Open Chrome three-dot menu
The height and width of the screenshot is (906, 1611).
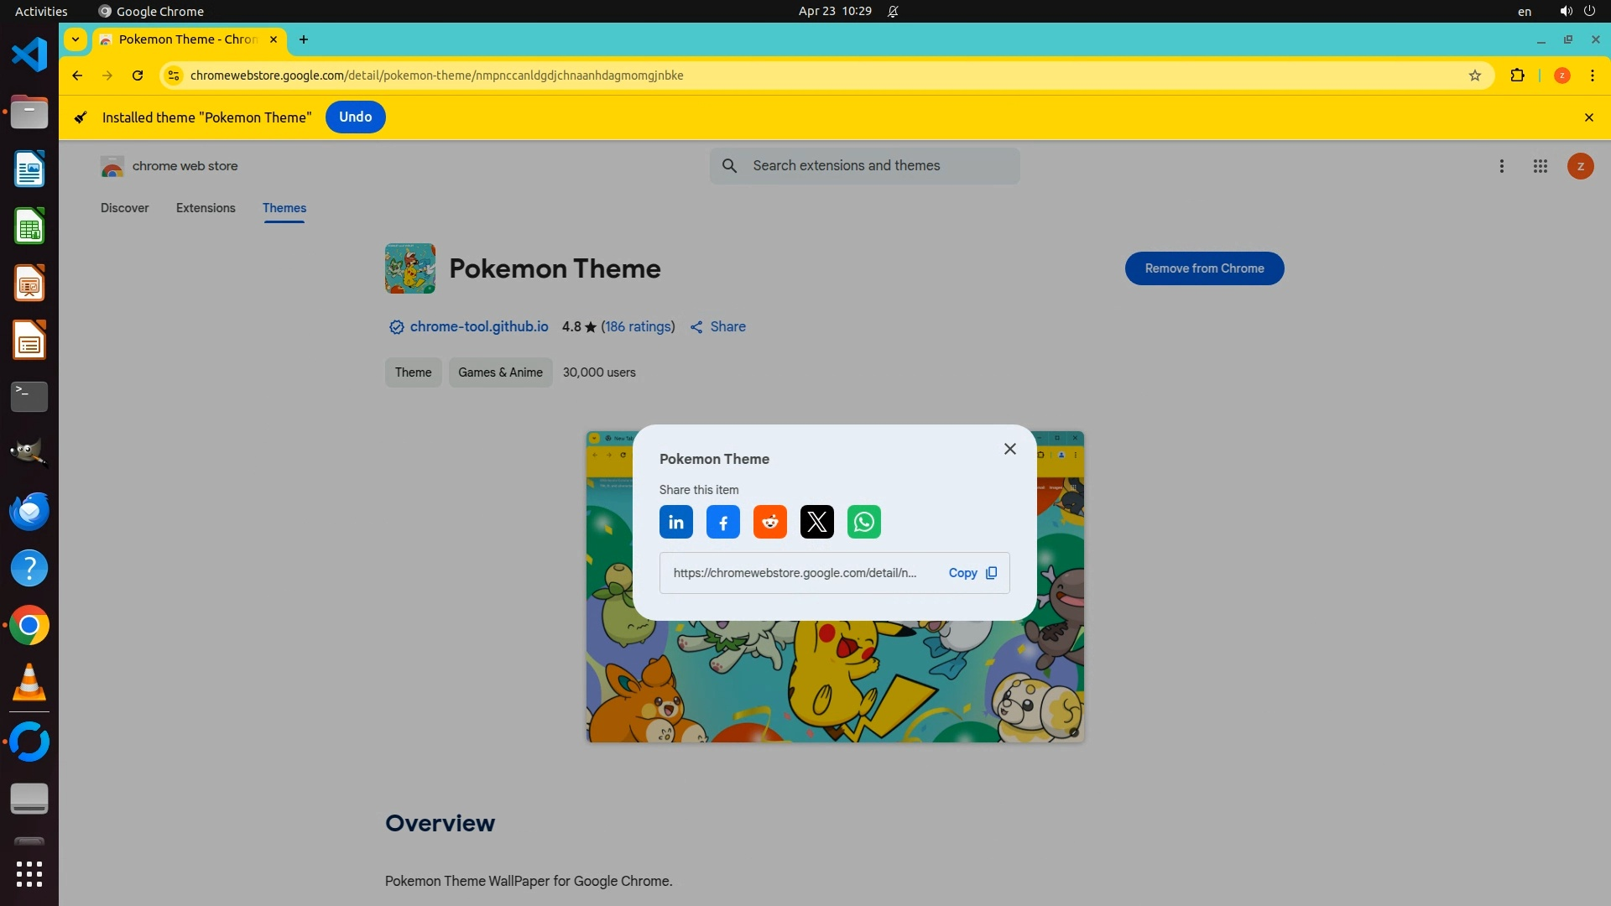[x=1592, y=75]
